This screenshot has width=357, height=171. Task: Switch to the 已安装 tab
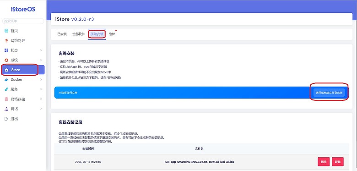pos(62,34)
